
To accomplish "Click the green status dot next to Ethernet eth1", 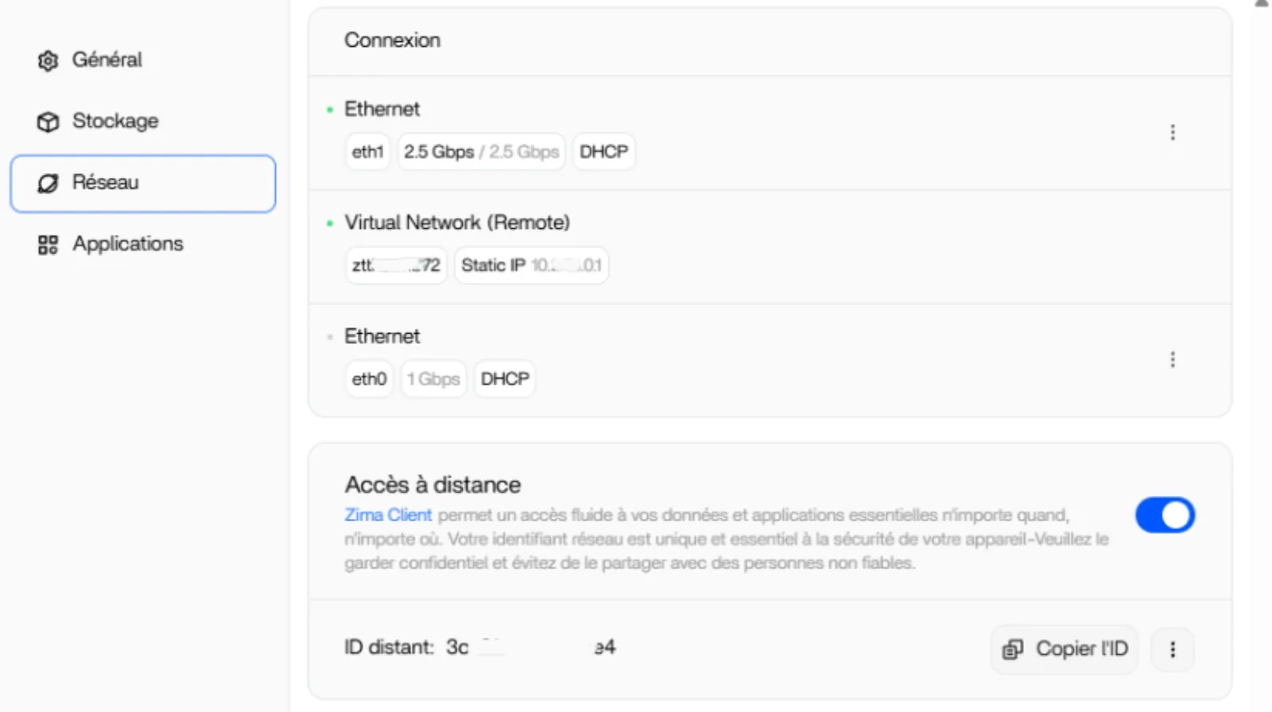I will click(330, 110).
